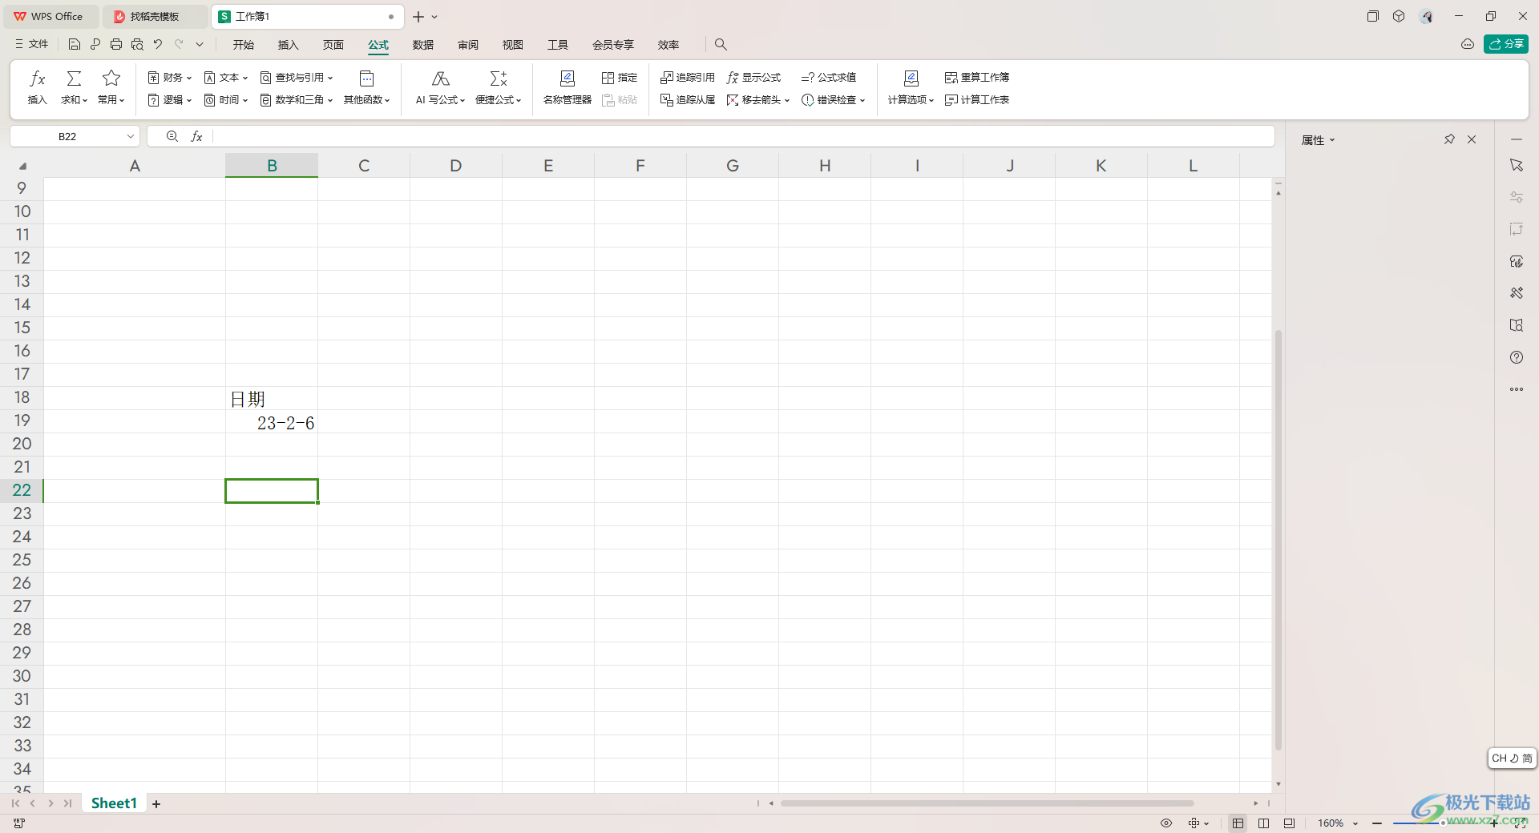Open 名称管理器 name manager
Viewport: 1539px width, 833px height.
568,87
